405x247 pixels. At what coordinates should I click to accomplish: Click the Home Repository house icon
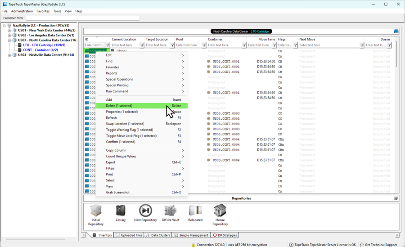220,211
